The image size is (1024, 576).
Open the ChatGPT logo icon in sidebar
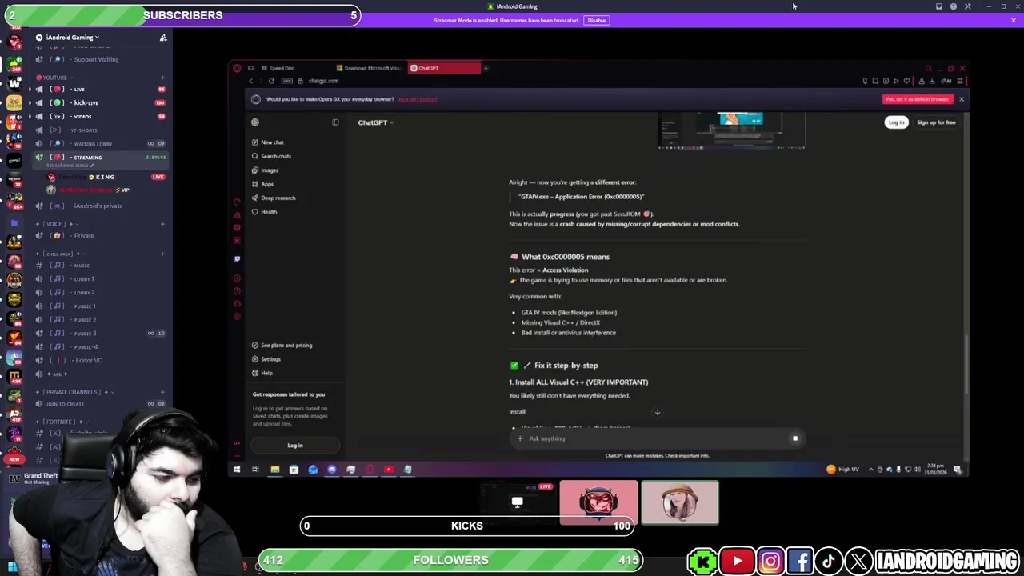255,122
